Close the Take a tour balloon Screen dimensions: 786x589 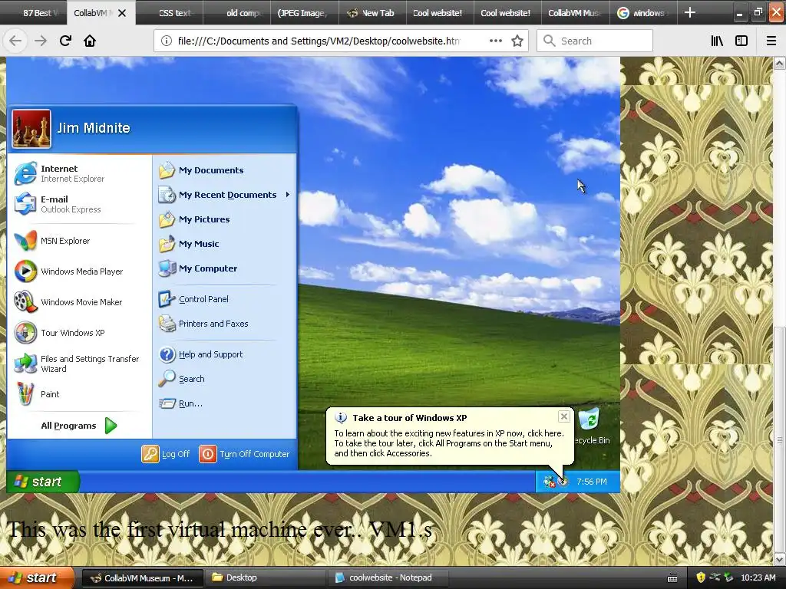click(x=564, y=416)
